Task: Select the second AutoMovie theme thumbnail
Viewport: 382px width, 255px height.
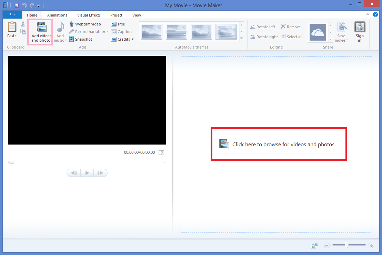Action: (177, 32)
